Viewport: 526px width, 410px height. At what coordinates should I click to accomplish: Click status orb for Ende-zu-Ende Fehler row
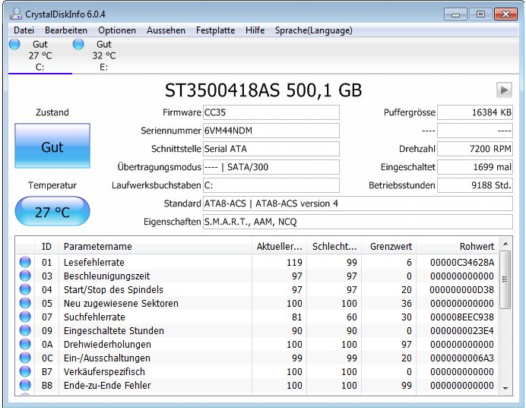[x=25, y=385]
